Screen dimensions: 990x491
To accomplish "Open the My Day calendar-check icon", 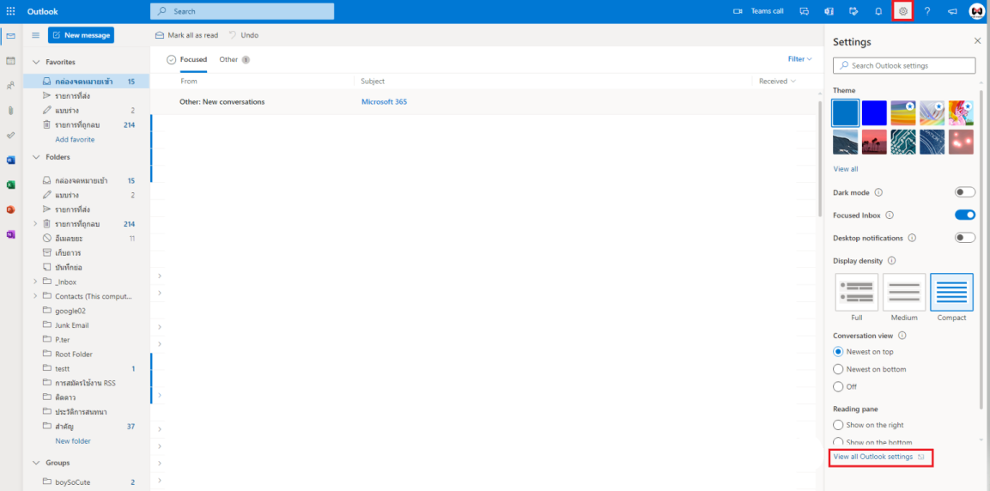I will click(853, 11).
